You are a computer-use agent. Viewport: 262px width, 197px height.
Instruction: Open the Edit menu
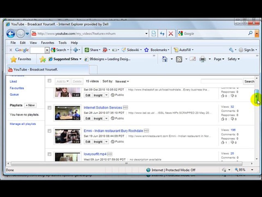[23, 43]
